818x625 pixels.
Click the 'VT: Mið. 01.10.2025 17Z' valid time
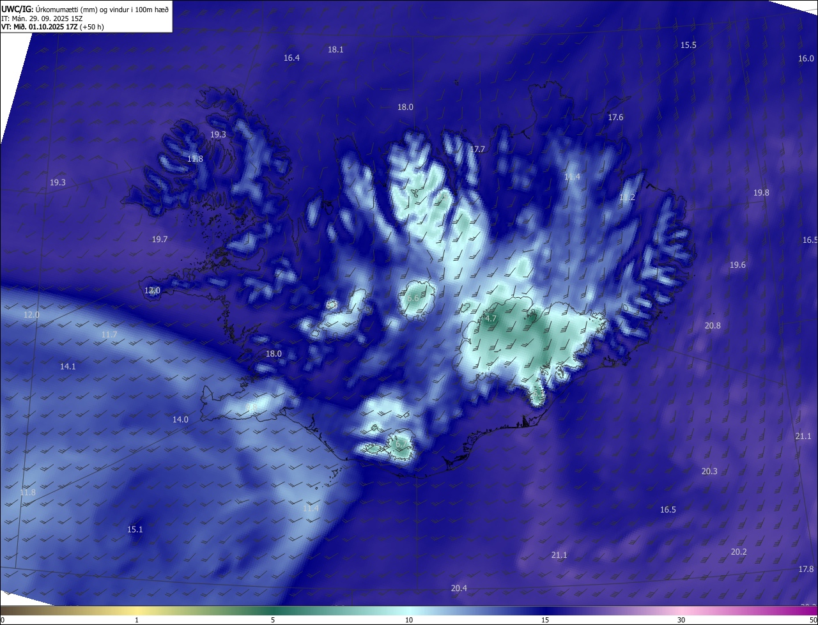(x=38, y=27)
